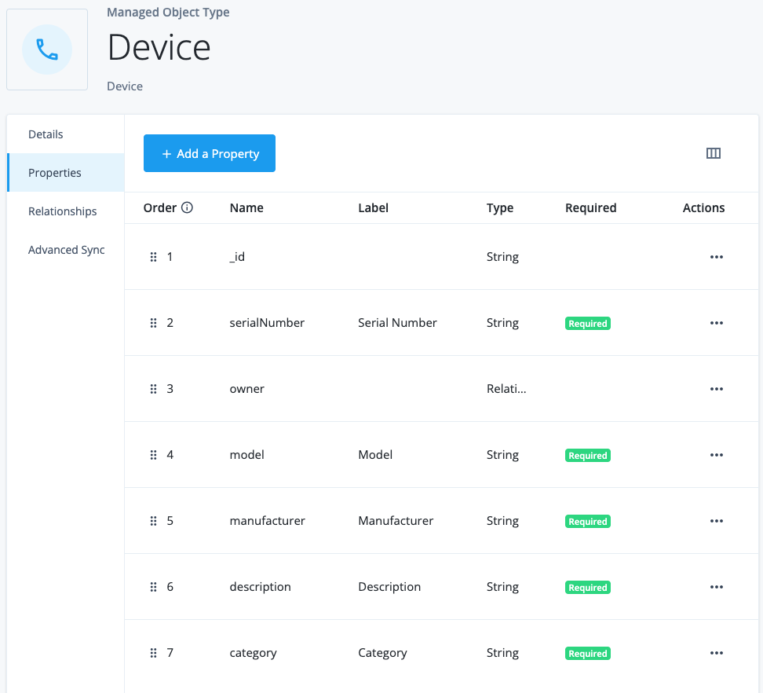Image resolution: width=763 pixels, height=693 pixels.
Task: Select the description property name
Action: click(260, 587)
